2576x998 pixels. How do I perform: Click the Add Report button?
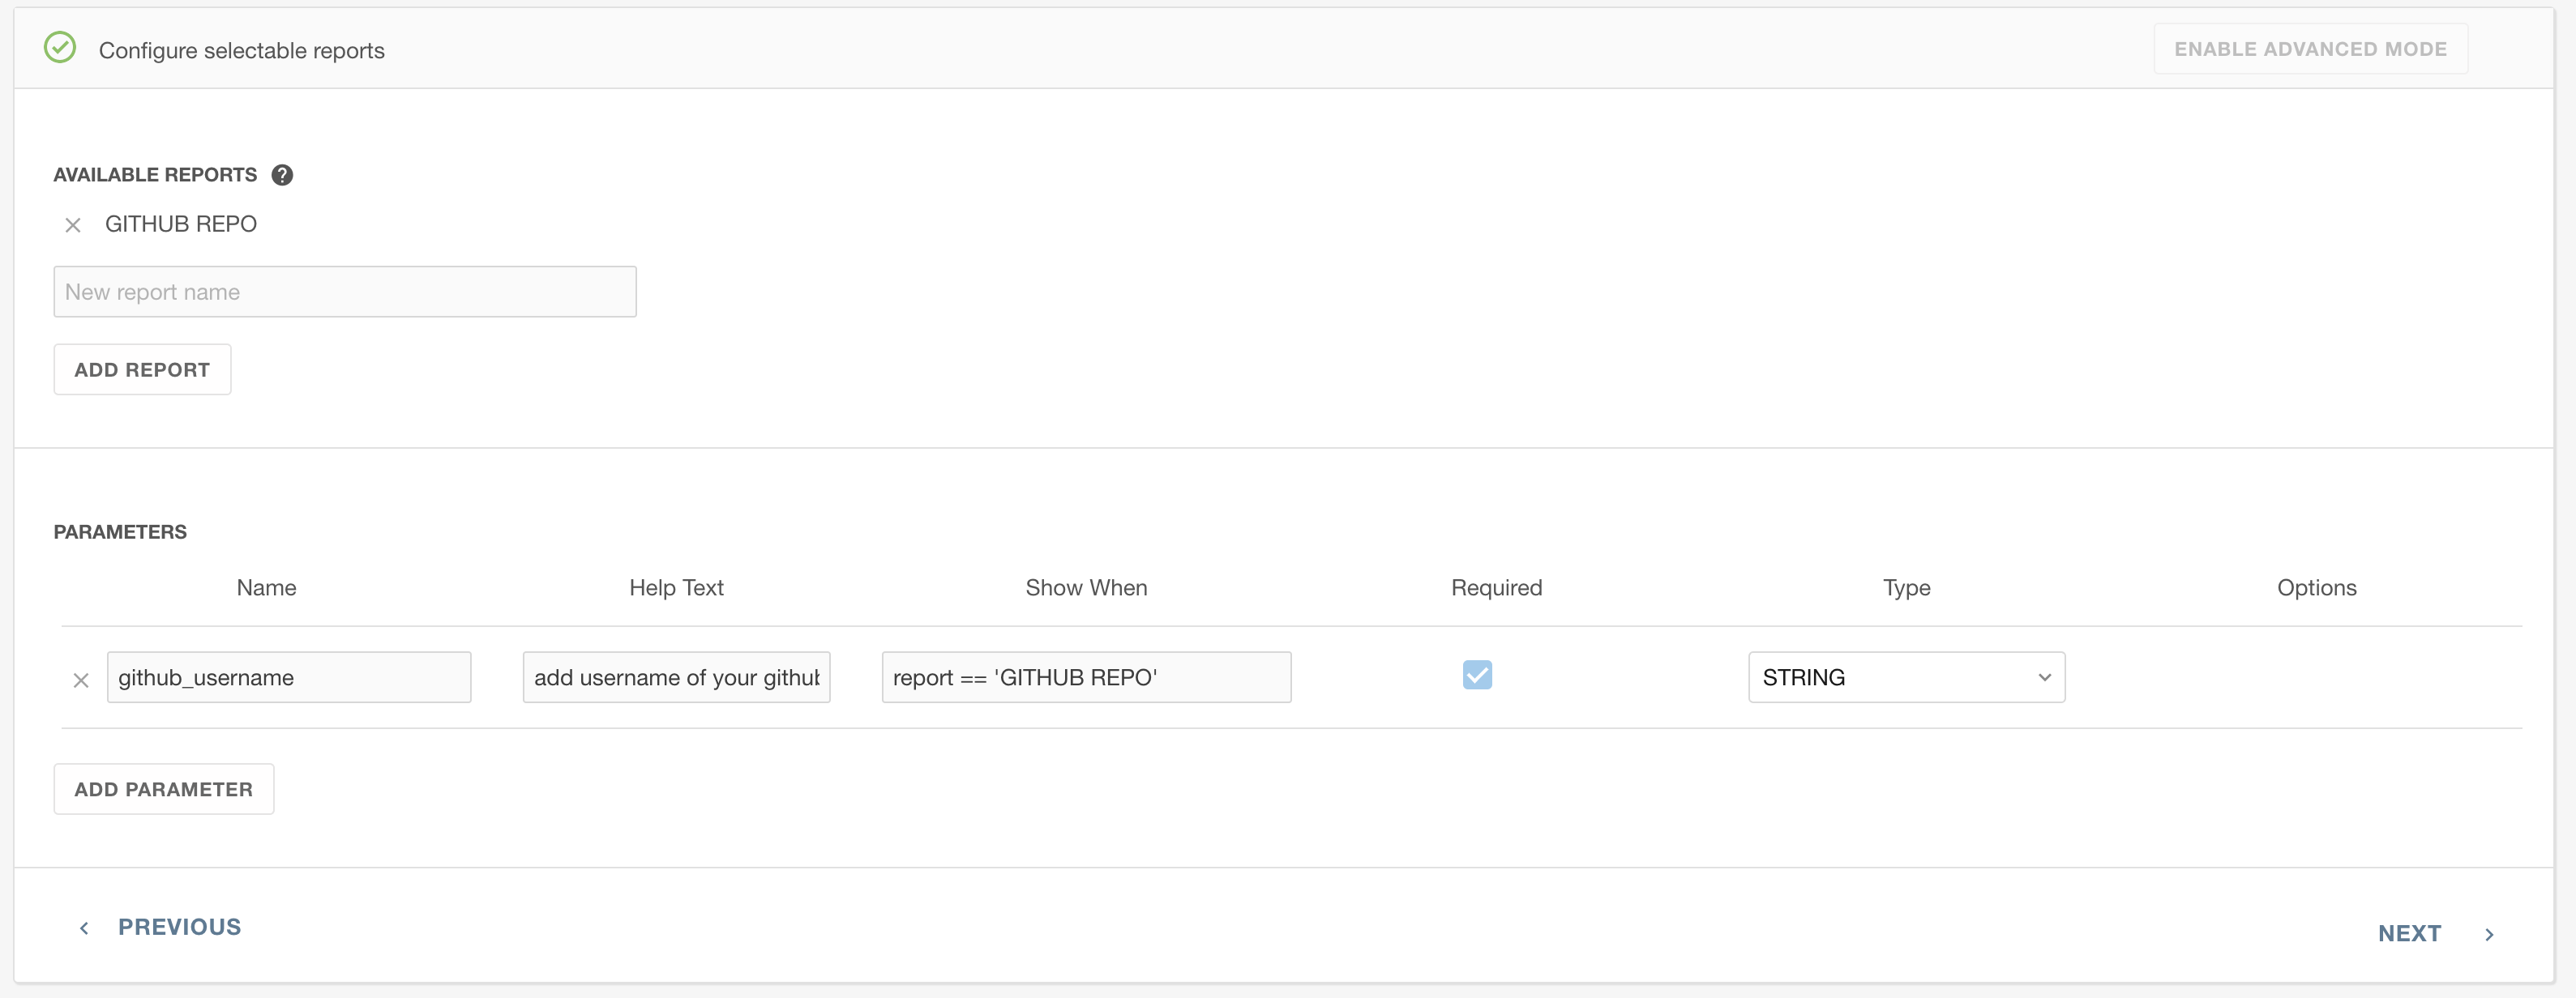pyautogui.click(x=142, y=369)
